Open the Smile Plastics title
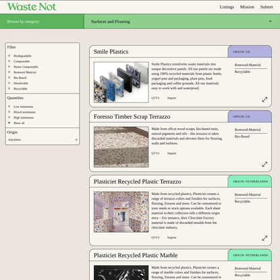 click(x=111, y=52)
